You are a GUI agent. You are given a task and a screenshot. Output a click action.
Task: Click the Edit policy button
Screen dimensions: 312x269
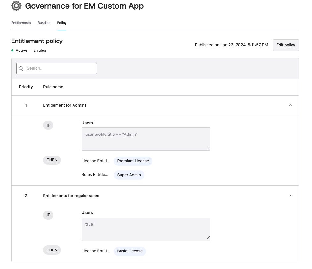tap(285, 45)
